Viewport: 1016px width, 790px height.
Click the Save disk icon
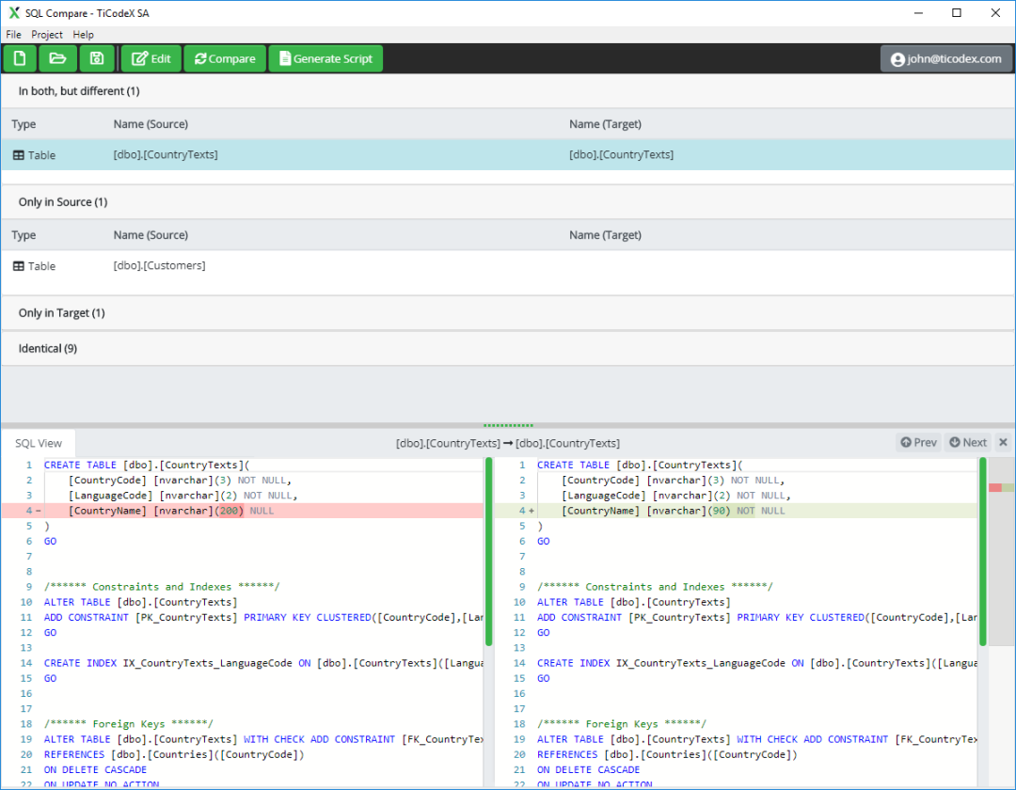click(96, 58)
